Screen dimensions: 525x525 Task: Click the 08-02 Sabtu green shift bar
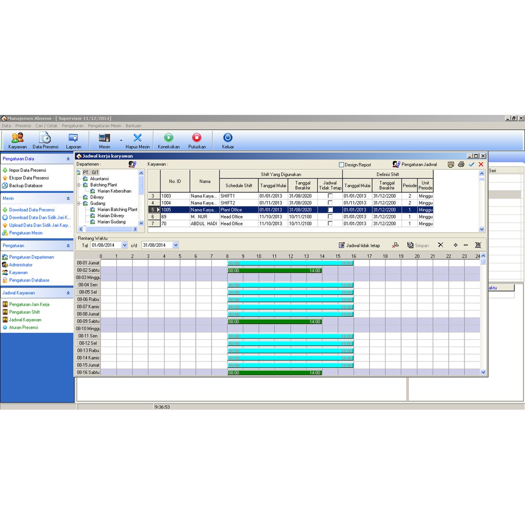[275, 270]
